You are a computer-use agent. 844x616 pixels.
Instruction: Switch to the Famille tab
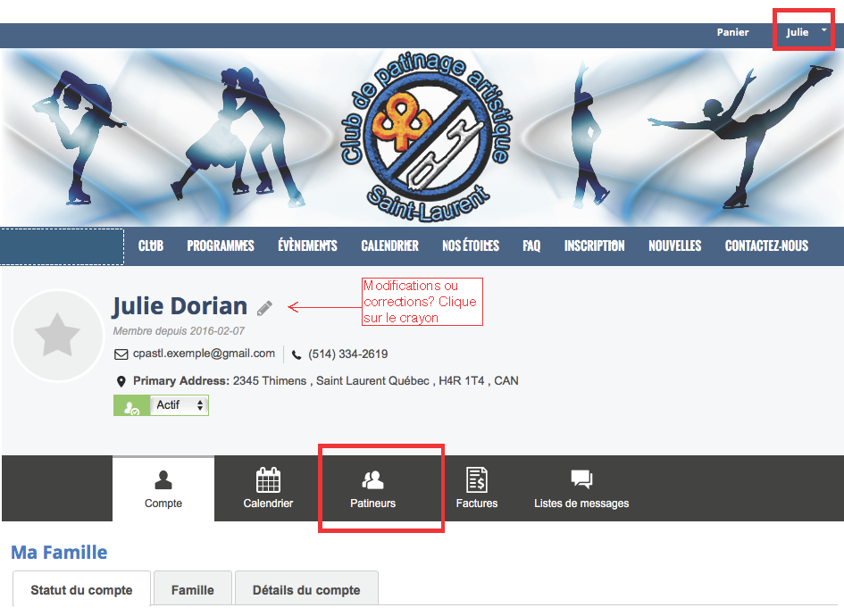coord(193,589)
